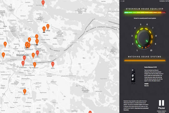Open the Twitter link in header
The width and height of the screenshot is (169, 113).
167,1
